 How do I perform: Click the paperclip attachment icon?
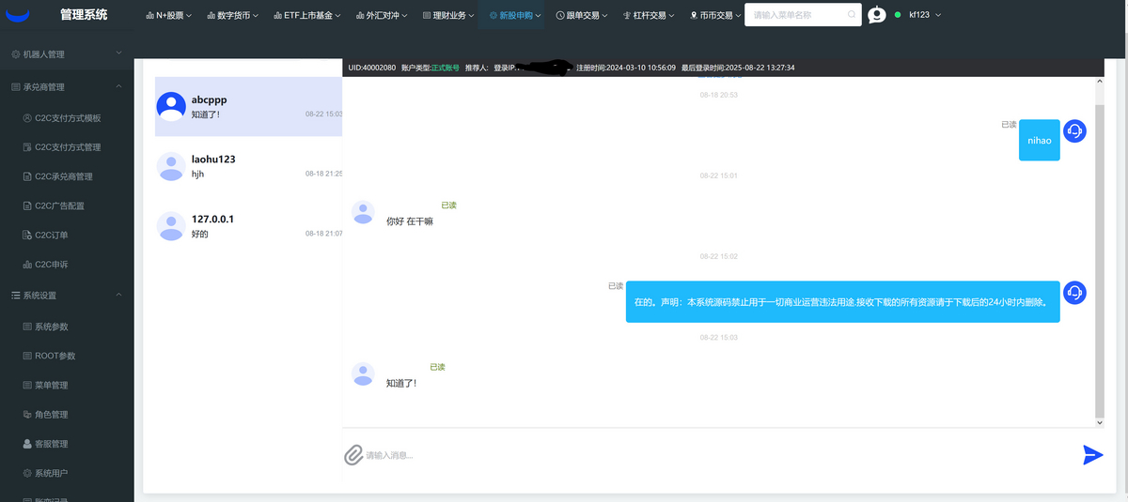point(353,455)
